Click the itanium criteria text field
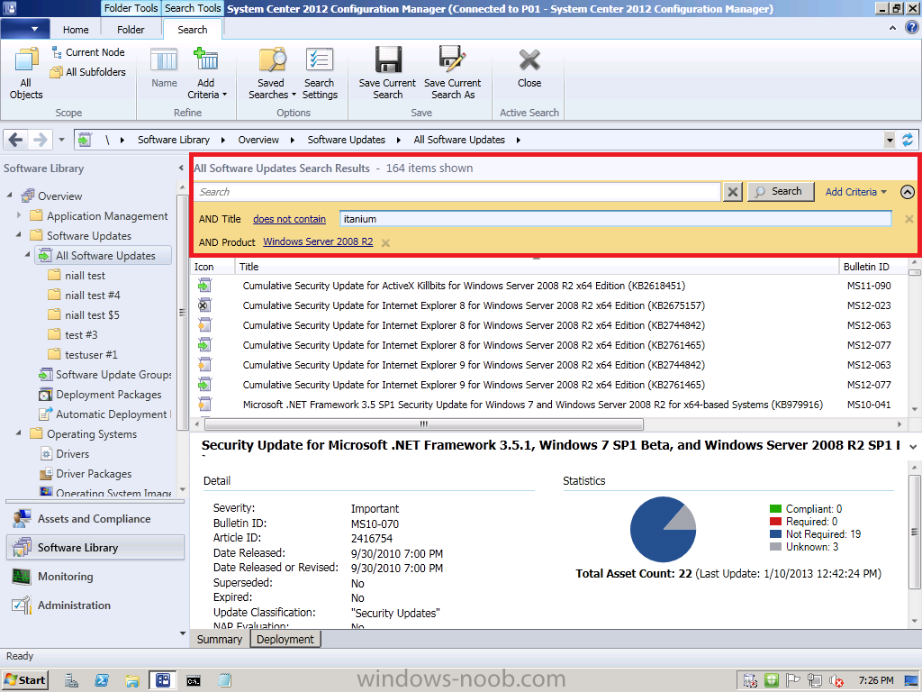 click(615, 219)
